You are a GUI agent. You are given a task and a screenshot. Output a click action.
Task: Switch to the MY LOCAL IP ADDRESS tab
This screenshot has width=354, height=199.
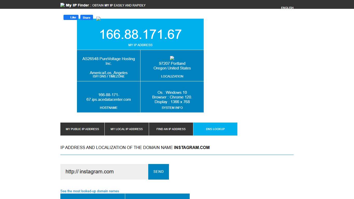126,129
